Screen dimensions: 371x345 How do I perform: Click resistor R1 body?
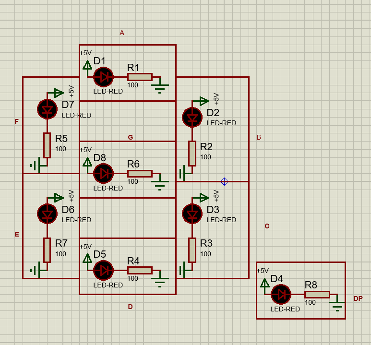click(x=140, y=77)
